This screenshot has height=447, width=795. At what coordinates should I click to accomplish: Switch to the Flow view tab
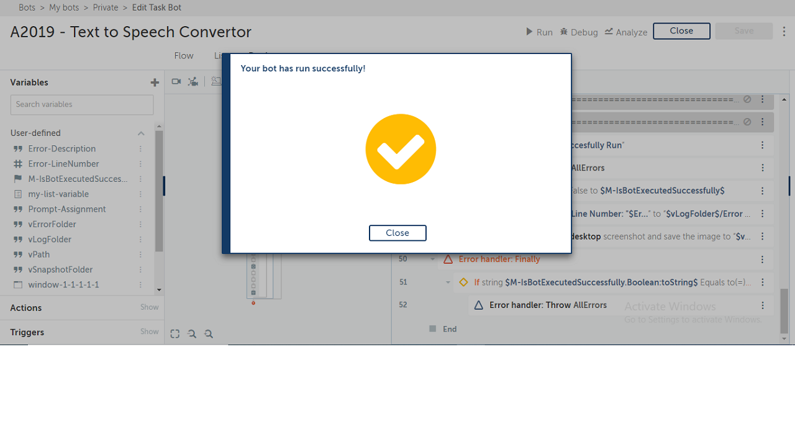point(184,55)
